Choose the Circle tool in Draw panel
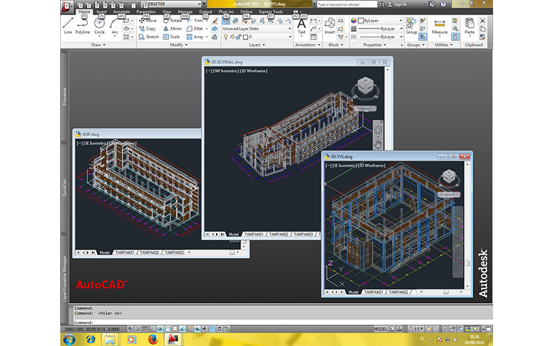554x346 pixels. [x=100, y=26]
